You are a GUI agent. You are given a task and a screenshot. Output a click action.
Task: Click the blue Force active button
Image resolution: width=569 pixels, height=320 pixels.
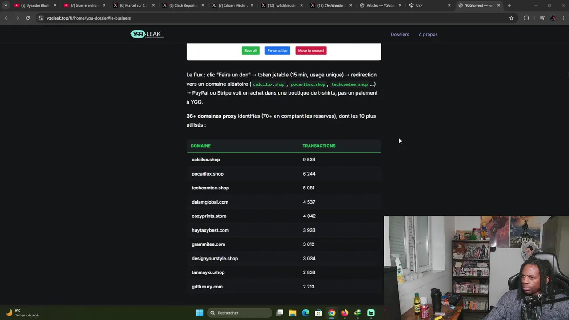[277, 51]
